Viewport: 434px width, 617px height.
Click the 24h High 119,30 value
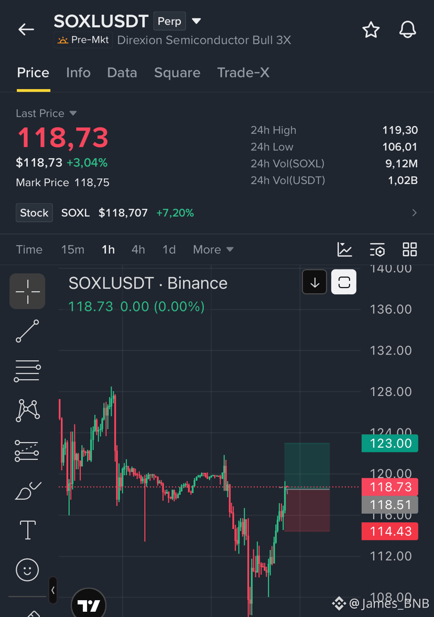tap(400, 130)
